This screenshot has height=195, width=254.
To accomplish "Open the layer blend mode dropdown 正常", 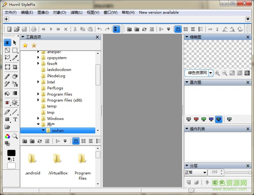I will [x=196, y=172].
